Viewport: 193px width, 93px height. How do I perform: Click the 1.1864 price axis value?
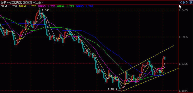183,91
